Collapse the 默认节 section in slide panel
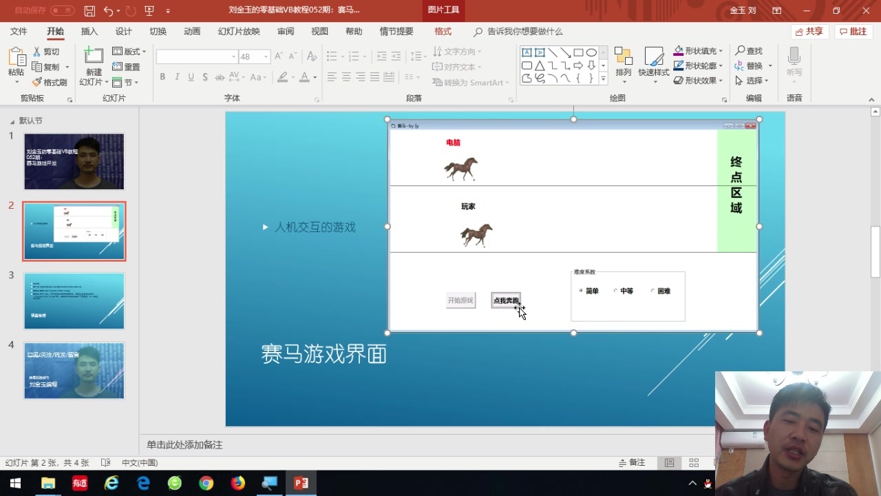Image resolution: width=881 pixels, height=496 pixels. pyautogui.click(x=12, y=121)
